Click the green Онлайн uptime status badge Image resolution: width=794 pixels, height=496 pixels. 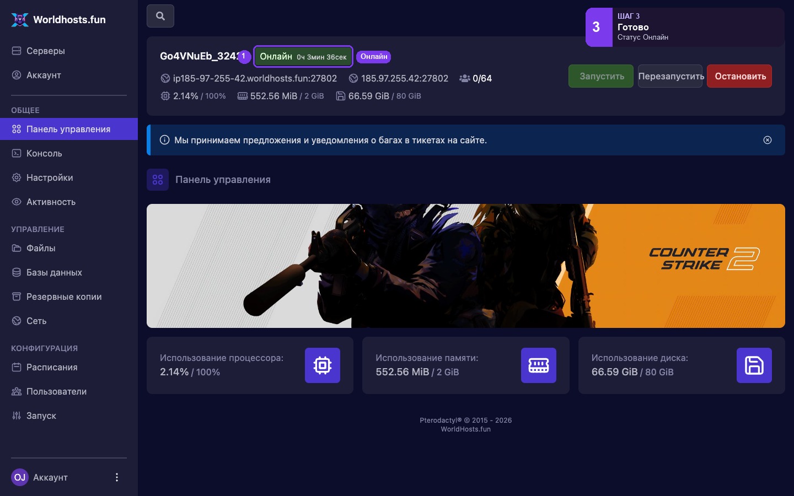click(303, 56)
